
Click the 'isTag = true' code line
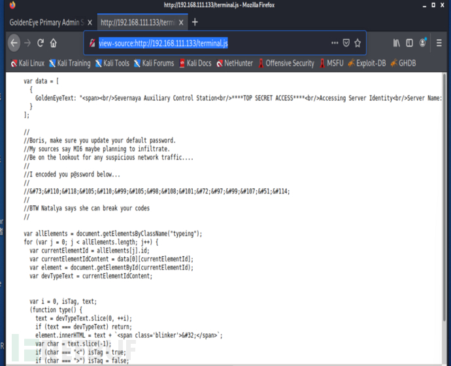pos(81,352)
